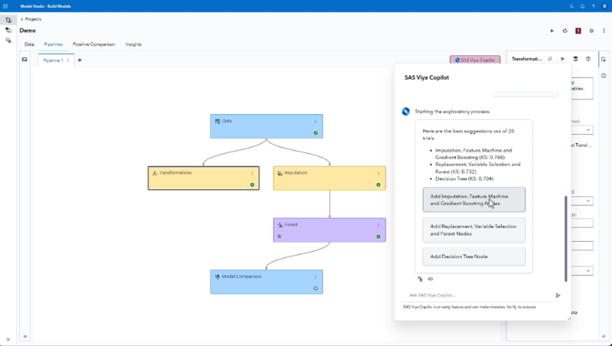Image resolution: width=612 pixels, height=346 pixels.
Task: Open Transformations node options menu
Action: click(252, 173)
